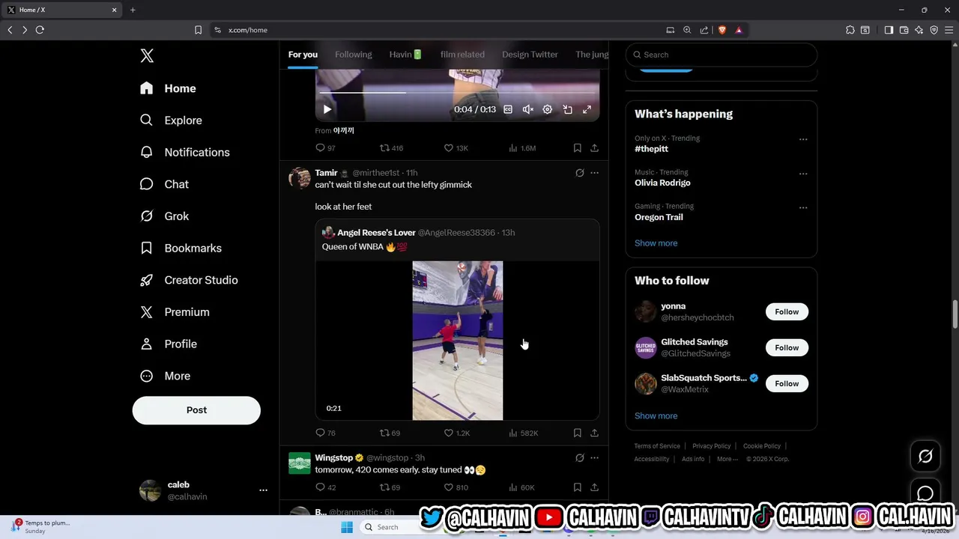Bookmark the post with 1.6M views
Image resolution: width=959 pixels, height=539 pixels.
coord(577,148)
